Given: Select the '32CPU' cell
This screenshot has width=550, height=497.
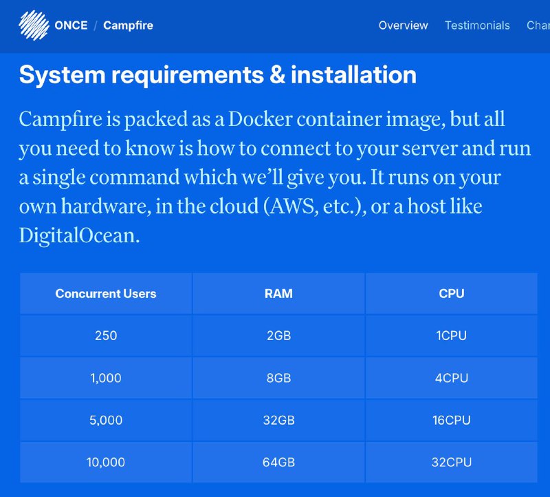Looking at the screenshot, I should click(452, 462).
